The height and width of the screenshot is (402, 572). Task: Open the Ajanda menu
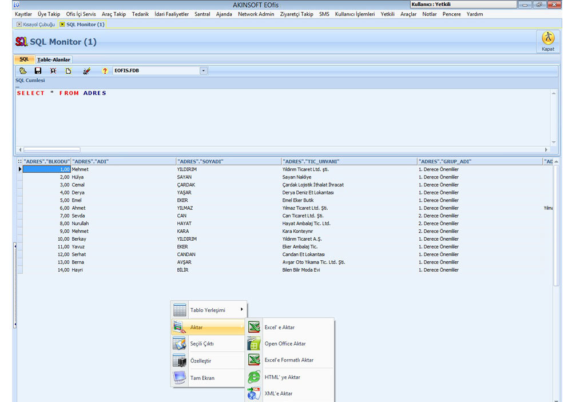point(224,14)
